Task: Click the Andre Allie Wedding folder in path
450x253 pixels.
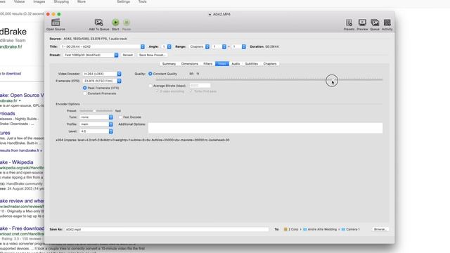Action: 320,229
